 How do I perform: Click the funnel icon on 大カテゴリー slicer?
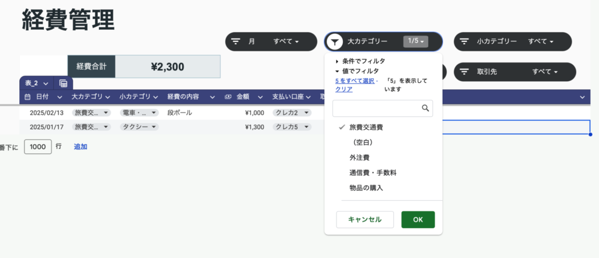click(x=335, y=41)
